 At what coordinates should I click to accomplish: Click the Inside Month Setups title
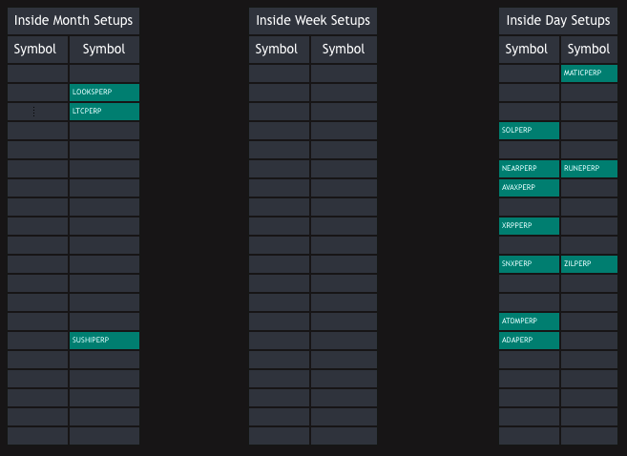coord(73,21)
